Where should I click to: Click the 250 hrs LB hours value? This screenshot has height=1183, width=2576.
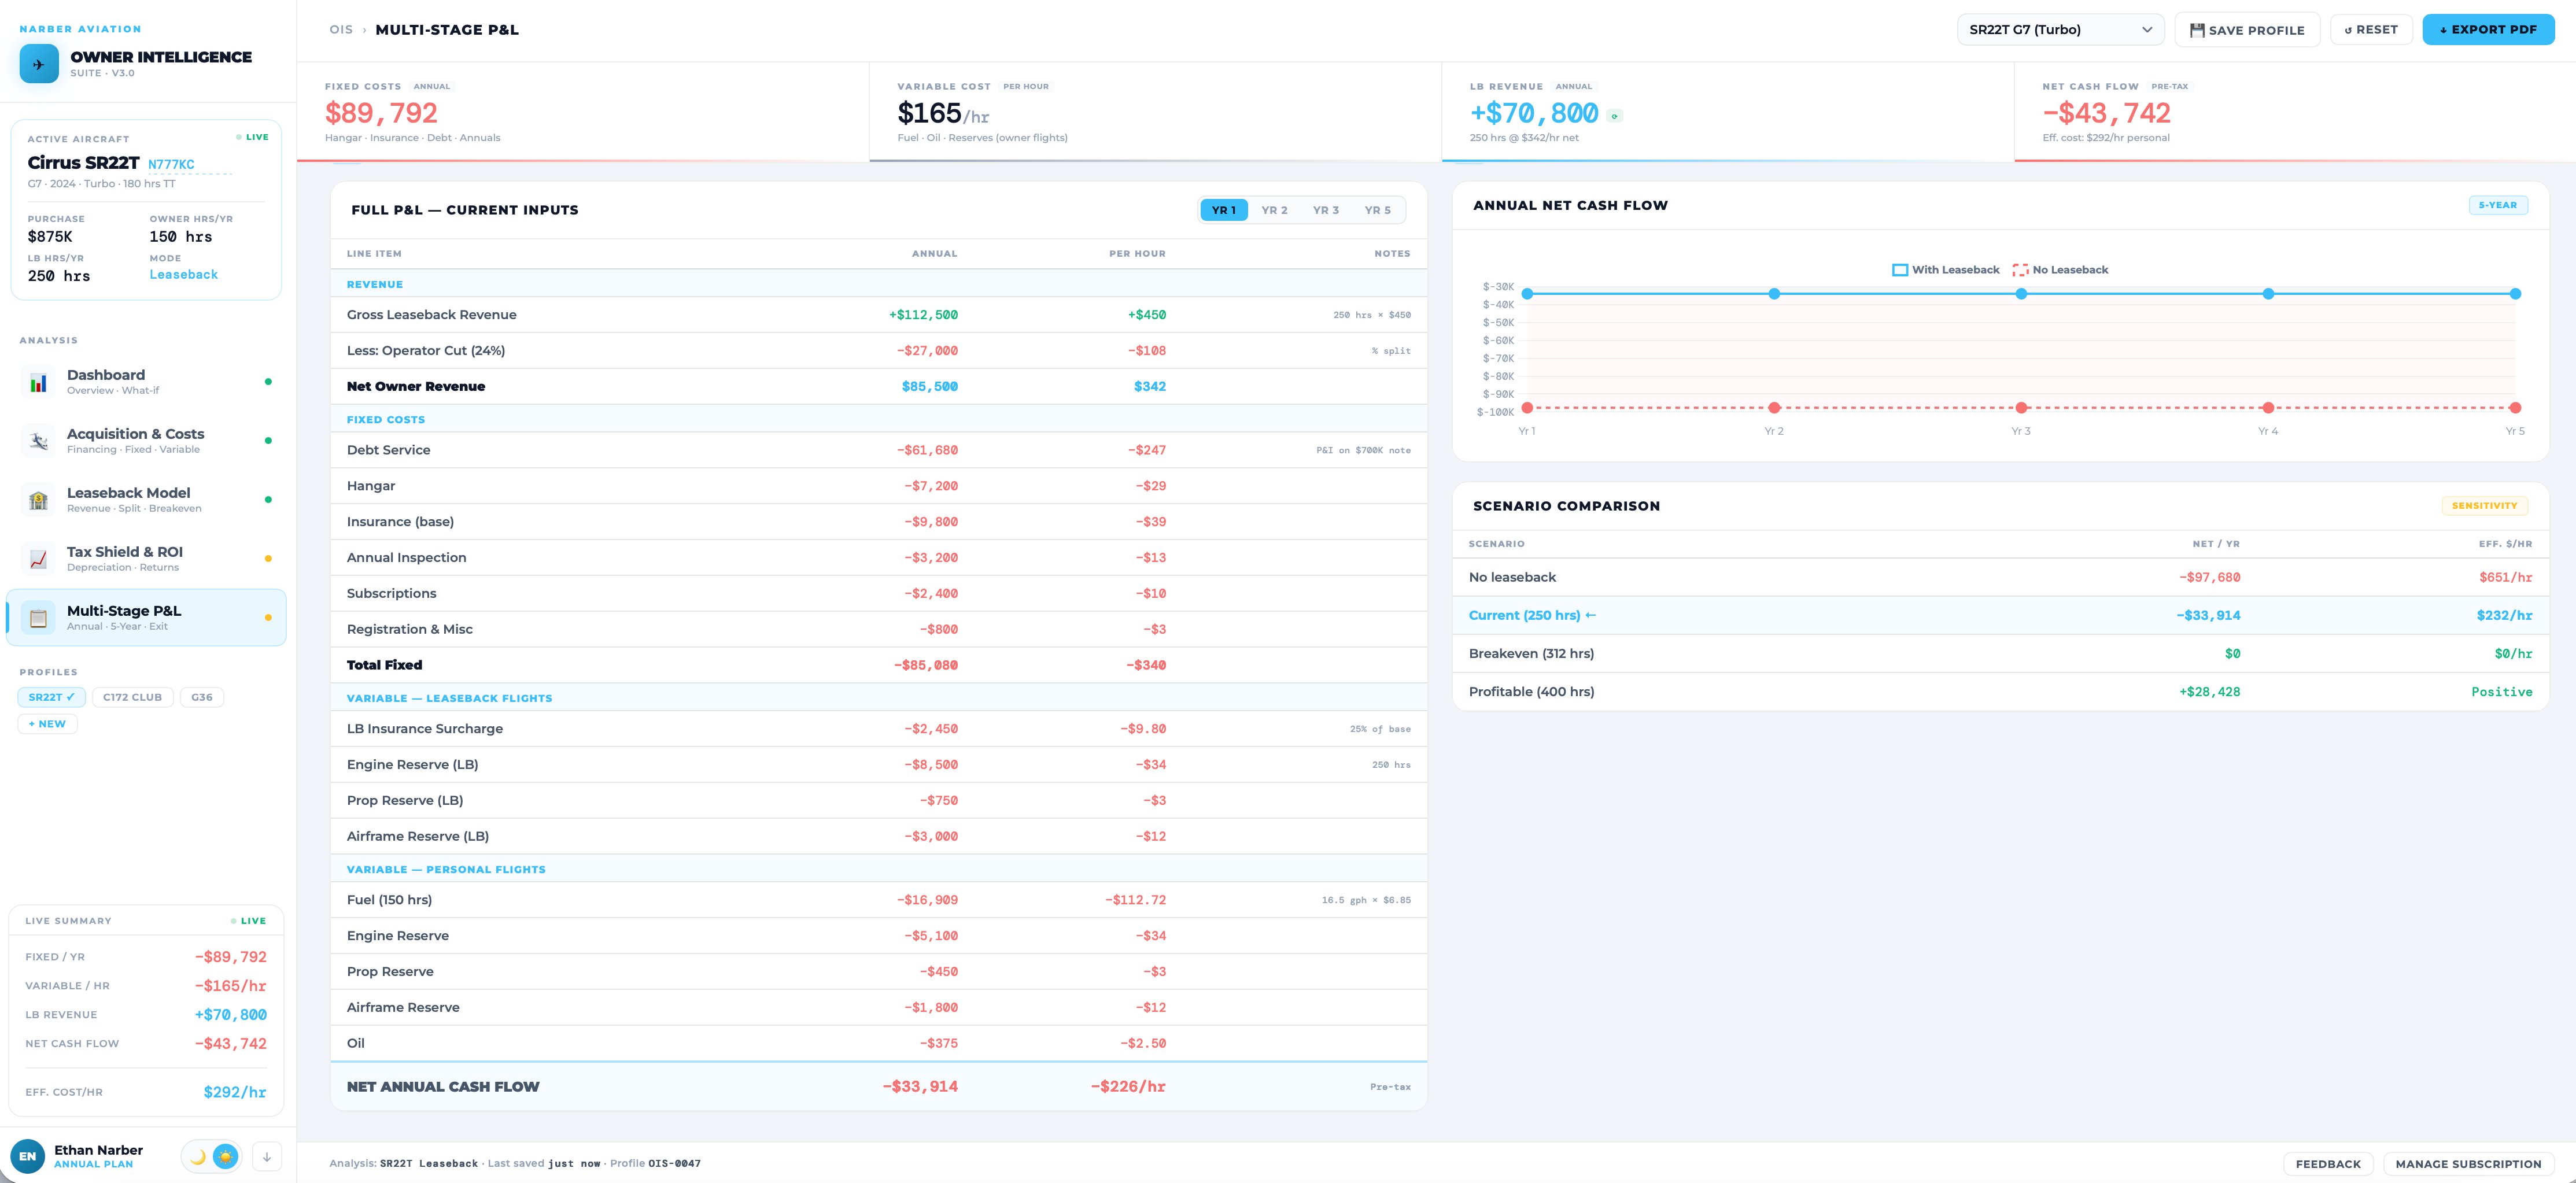point(59,276)
